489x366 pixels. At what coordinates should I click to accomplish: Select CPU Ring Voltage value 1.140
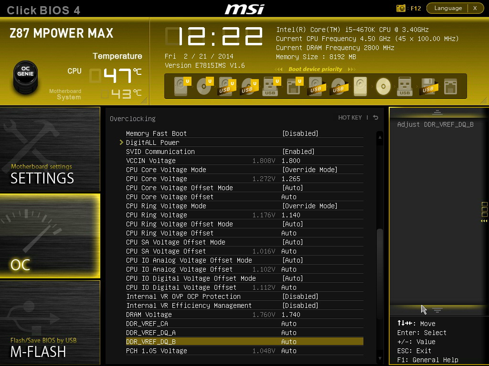291,215
